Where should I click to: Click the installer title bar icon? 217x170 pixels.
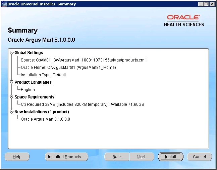point(4,4)
